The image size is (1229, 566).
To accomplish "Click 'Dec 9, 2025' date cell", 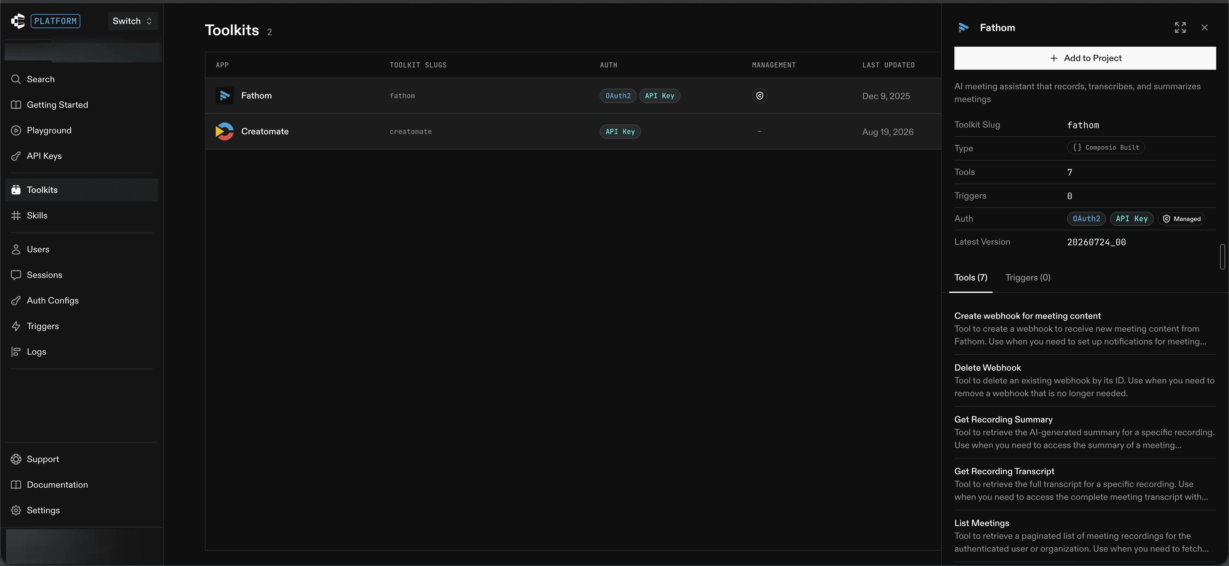I will tap(886, 96).
